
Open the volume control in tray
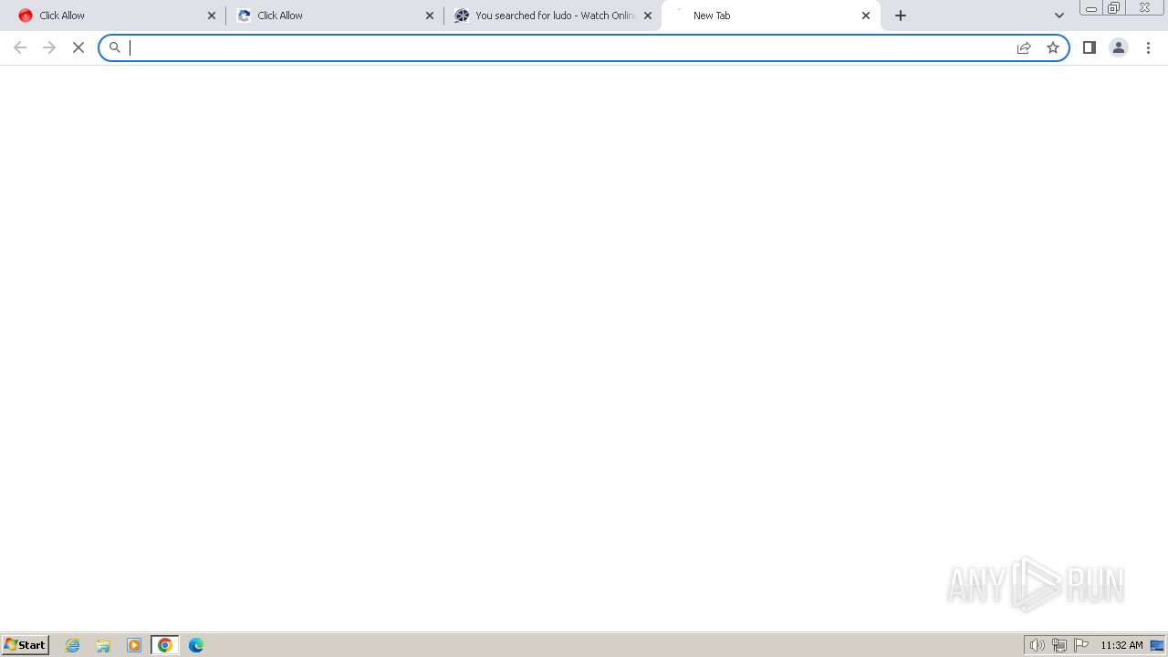click(x=1038, y=645)
